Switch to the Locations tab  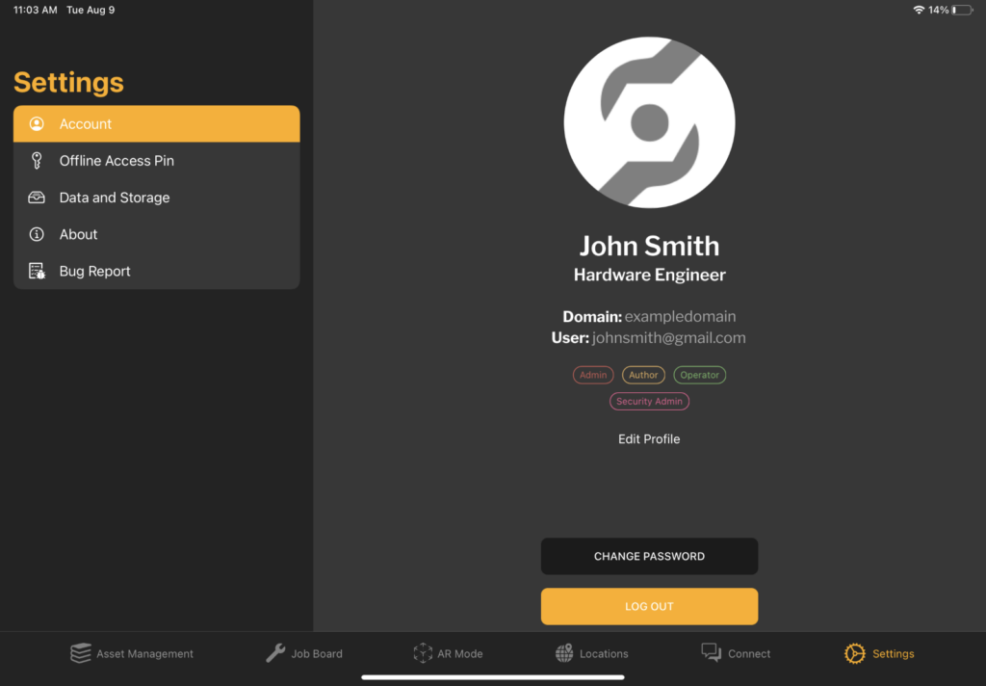[592, 653]
